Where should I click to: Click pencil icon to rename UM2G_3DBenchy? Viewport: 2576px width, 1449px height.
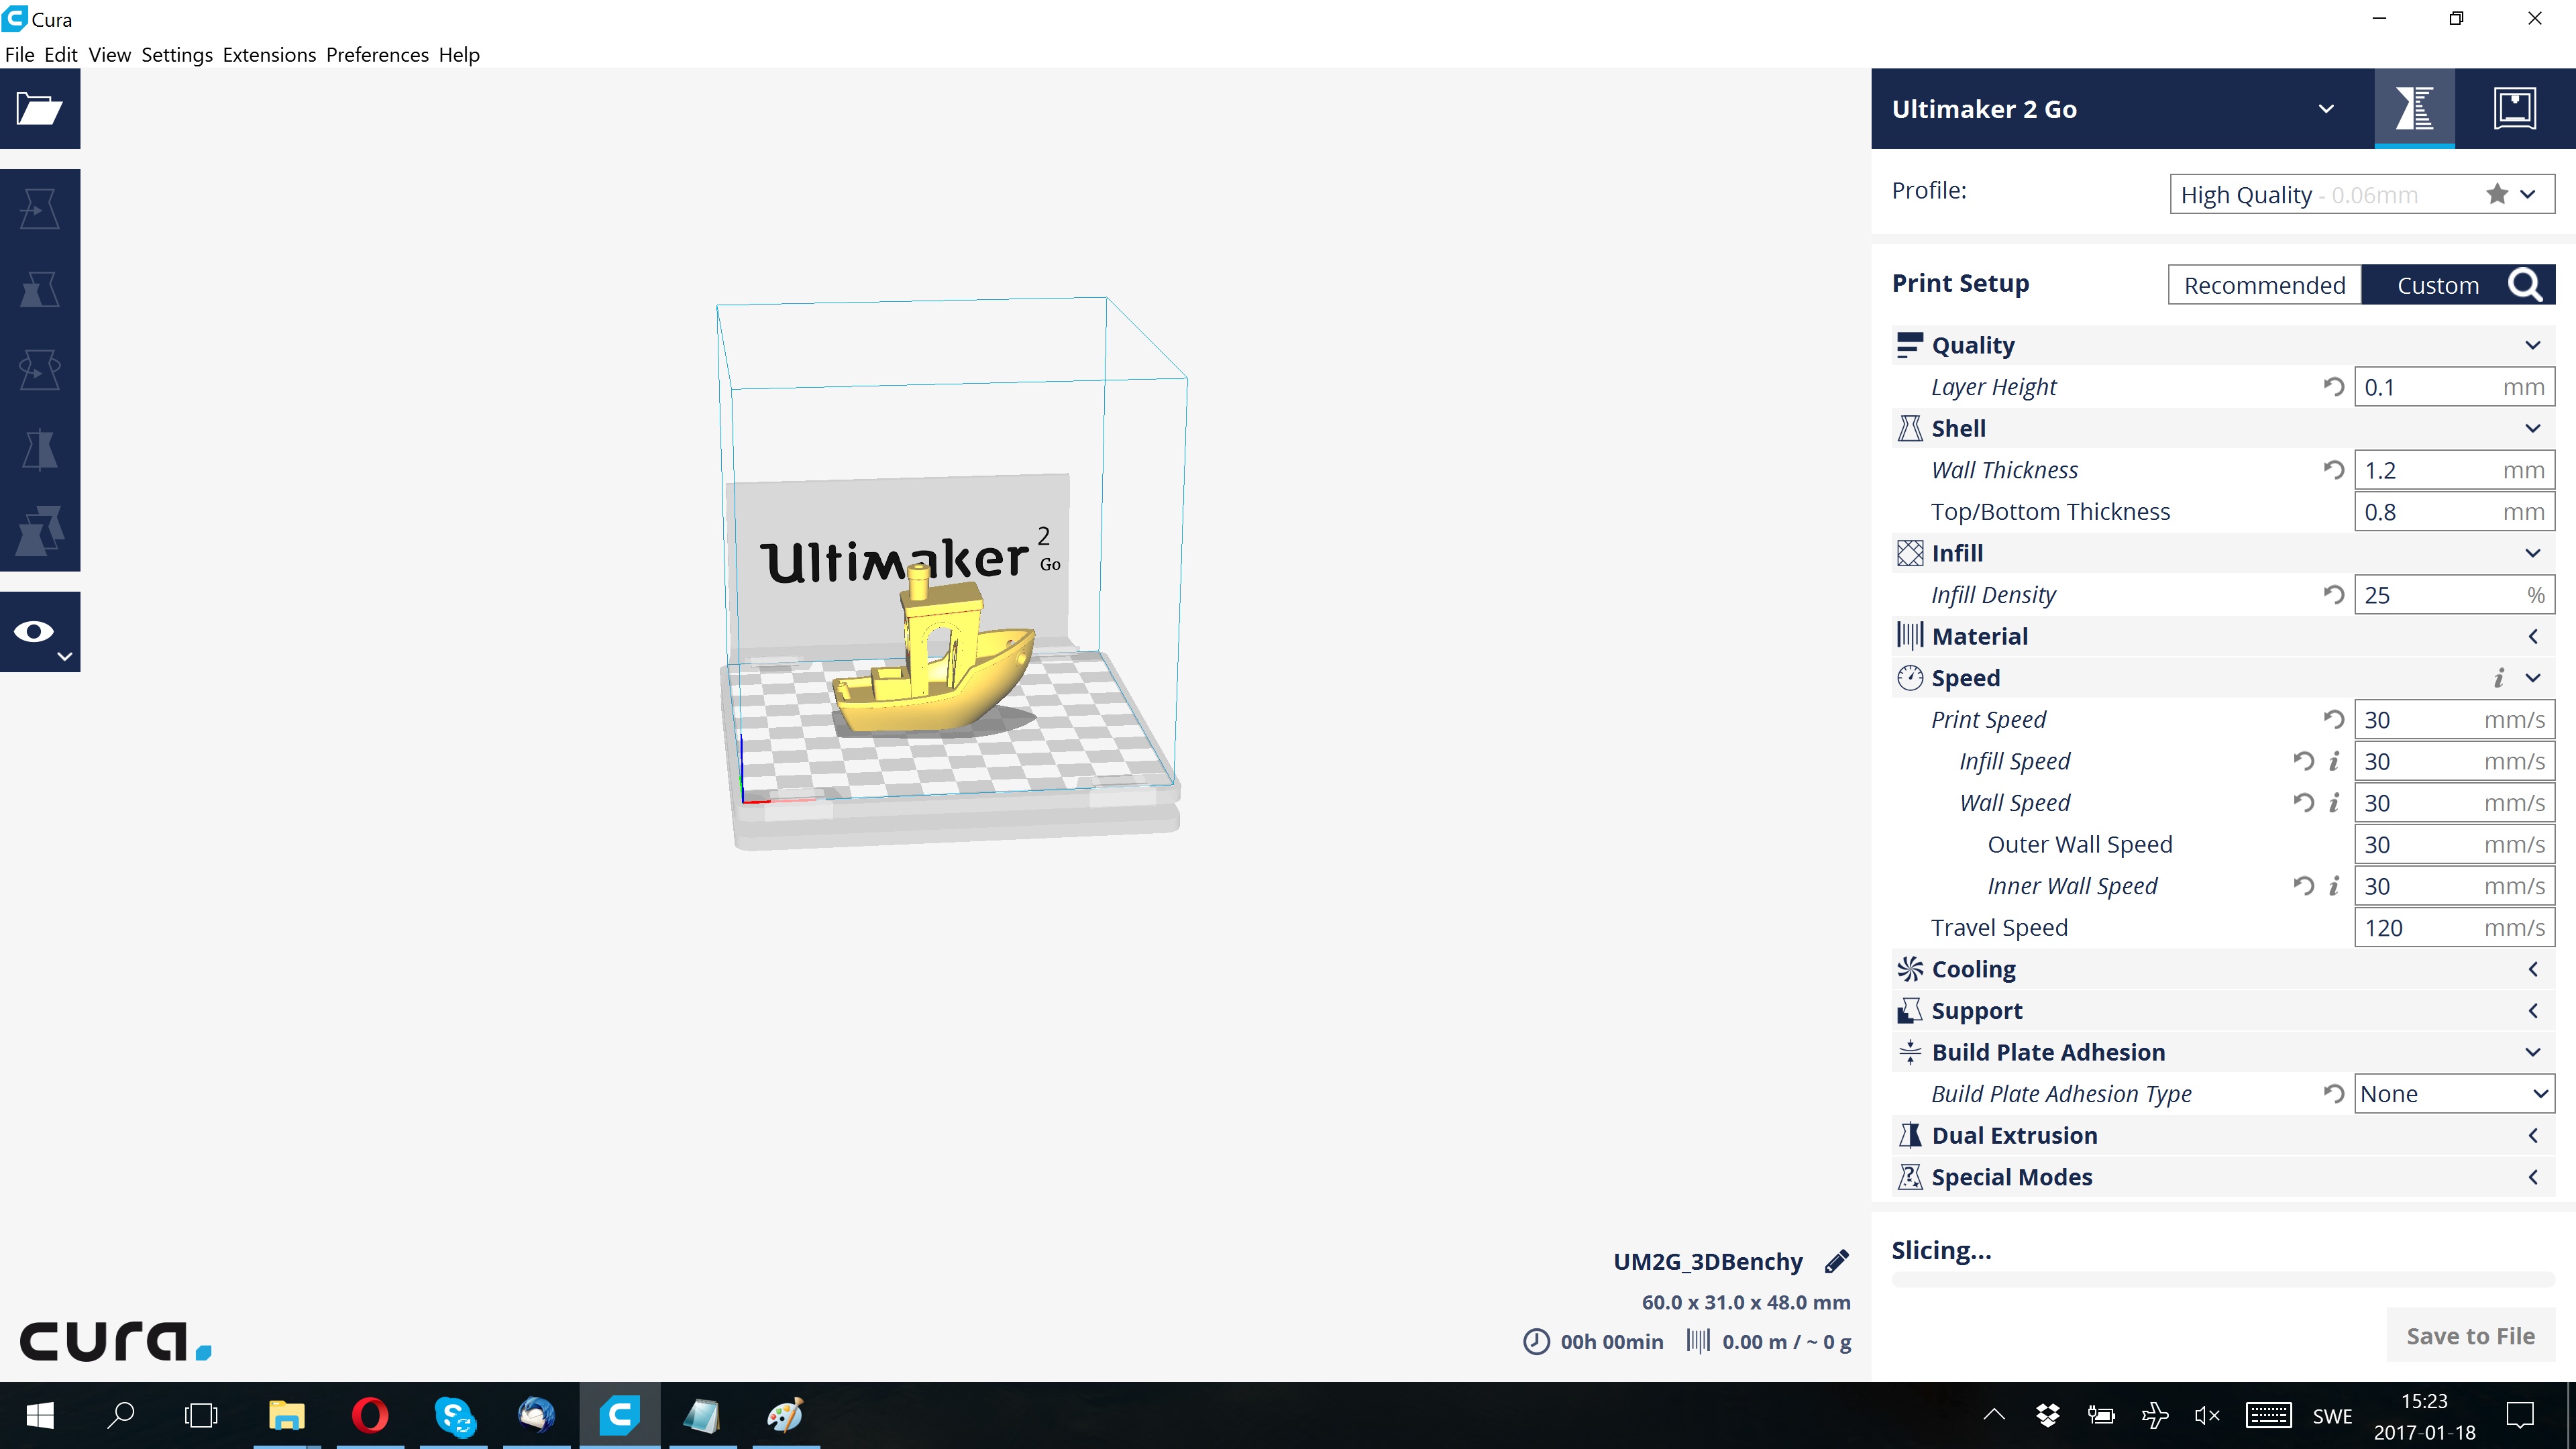(x=1836, y=1262)
